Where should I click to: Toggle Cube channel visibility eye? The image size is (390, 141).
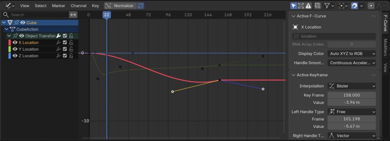tap(22, 22)
